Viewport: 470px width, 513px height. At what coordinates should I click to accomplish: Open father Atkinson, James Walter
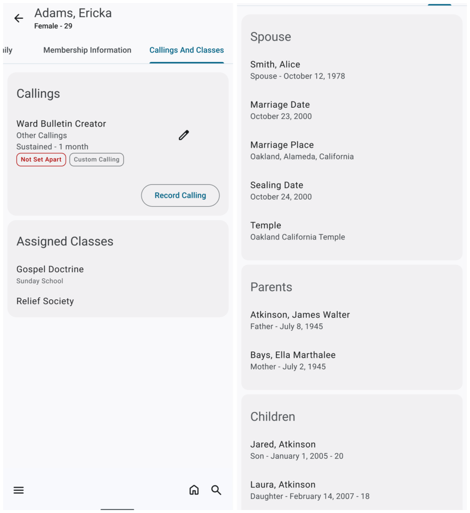pos(300,320)
